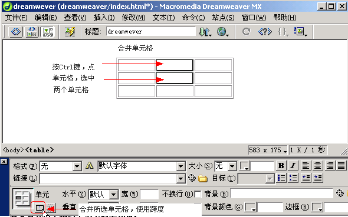Screen dimensions: 348x217
Task: Toggle Bold formatting
Action: pos(281,166)
